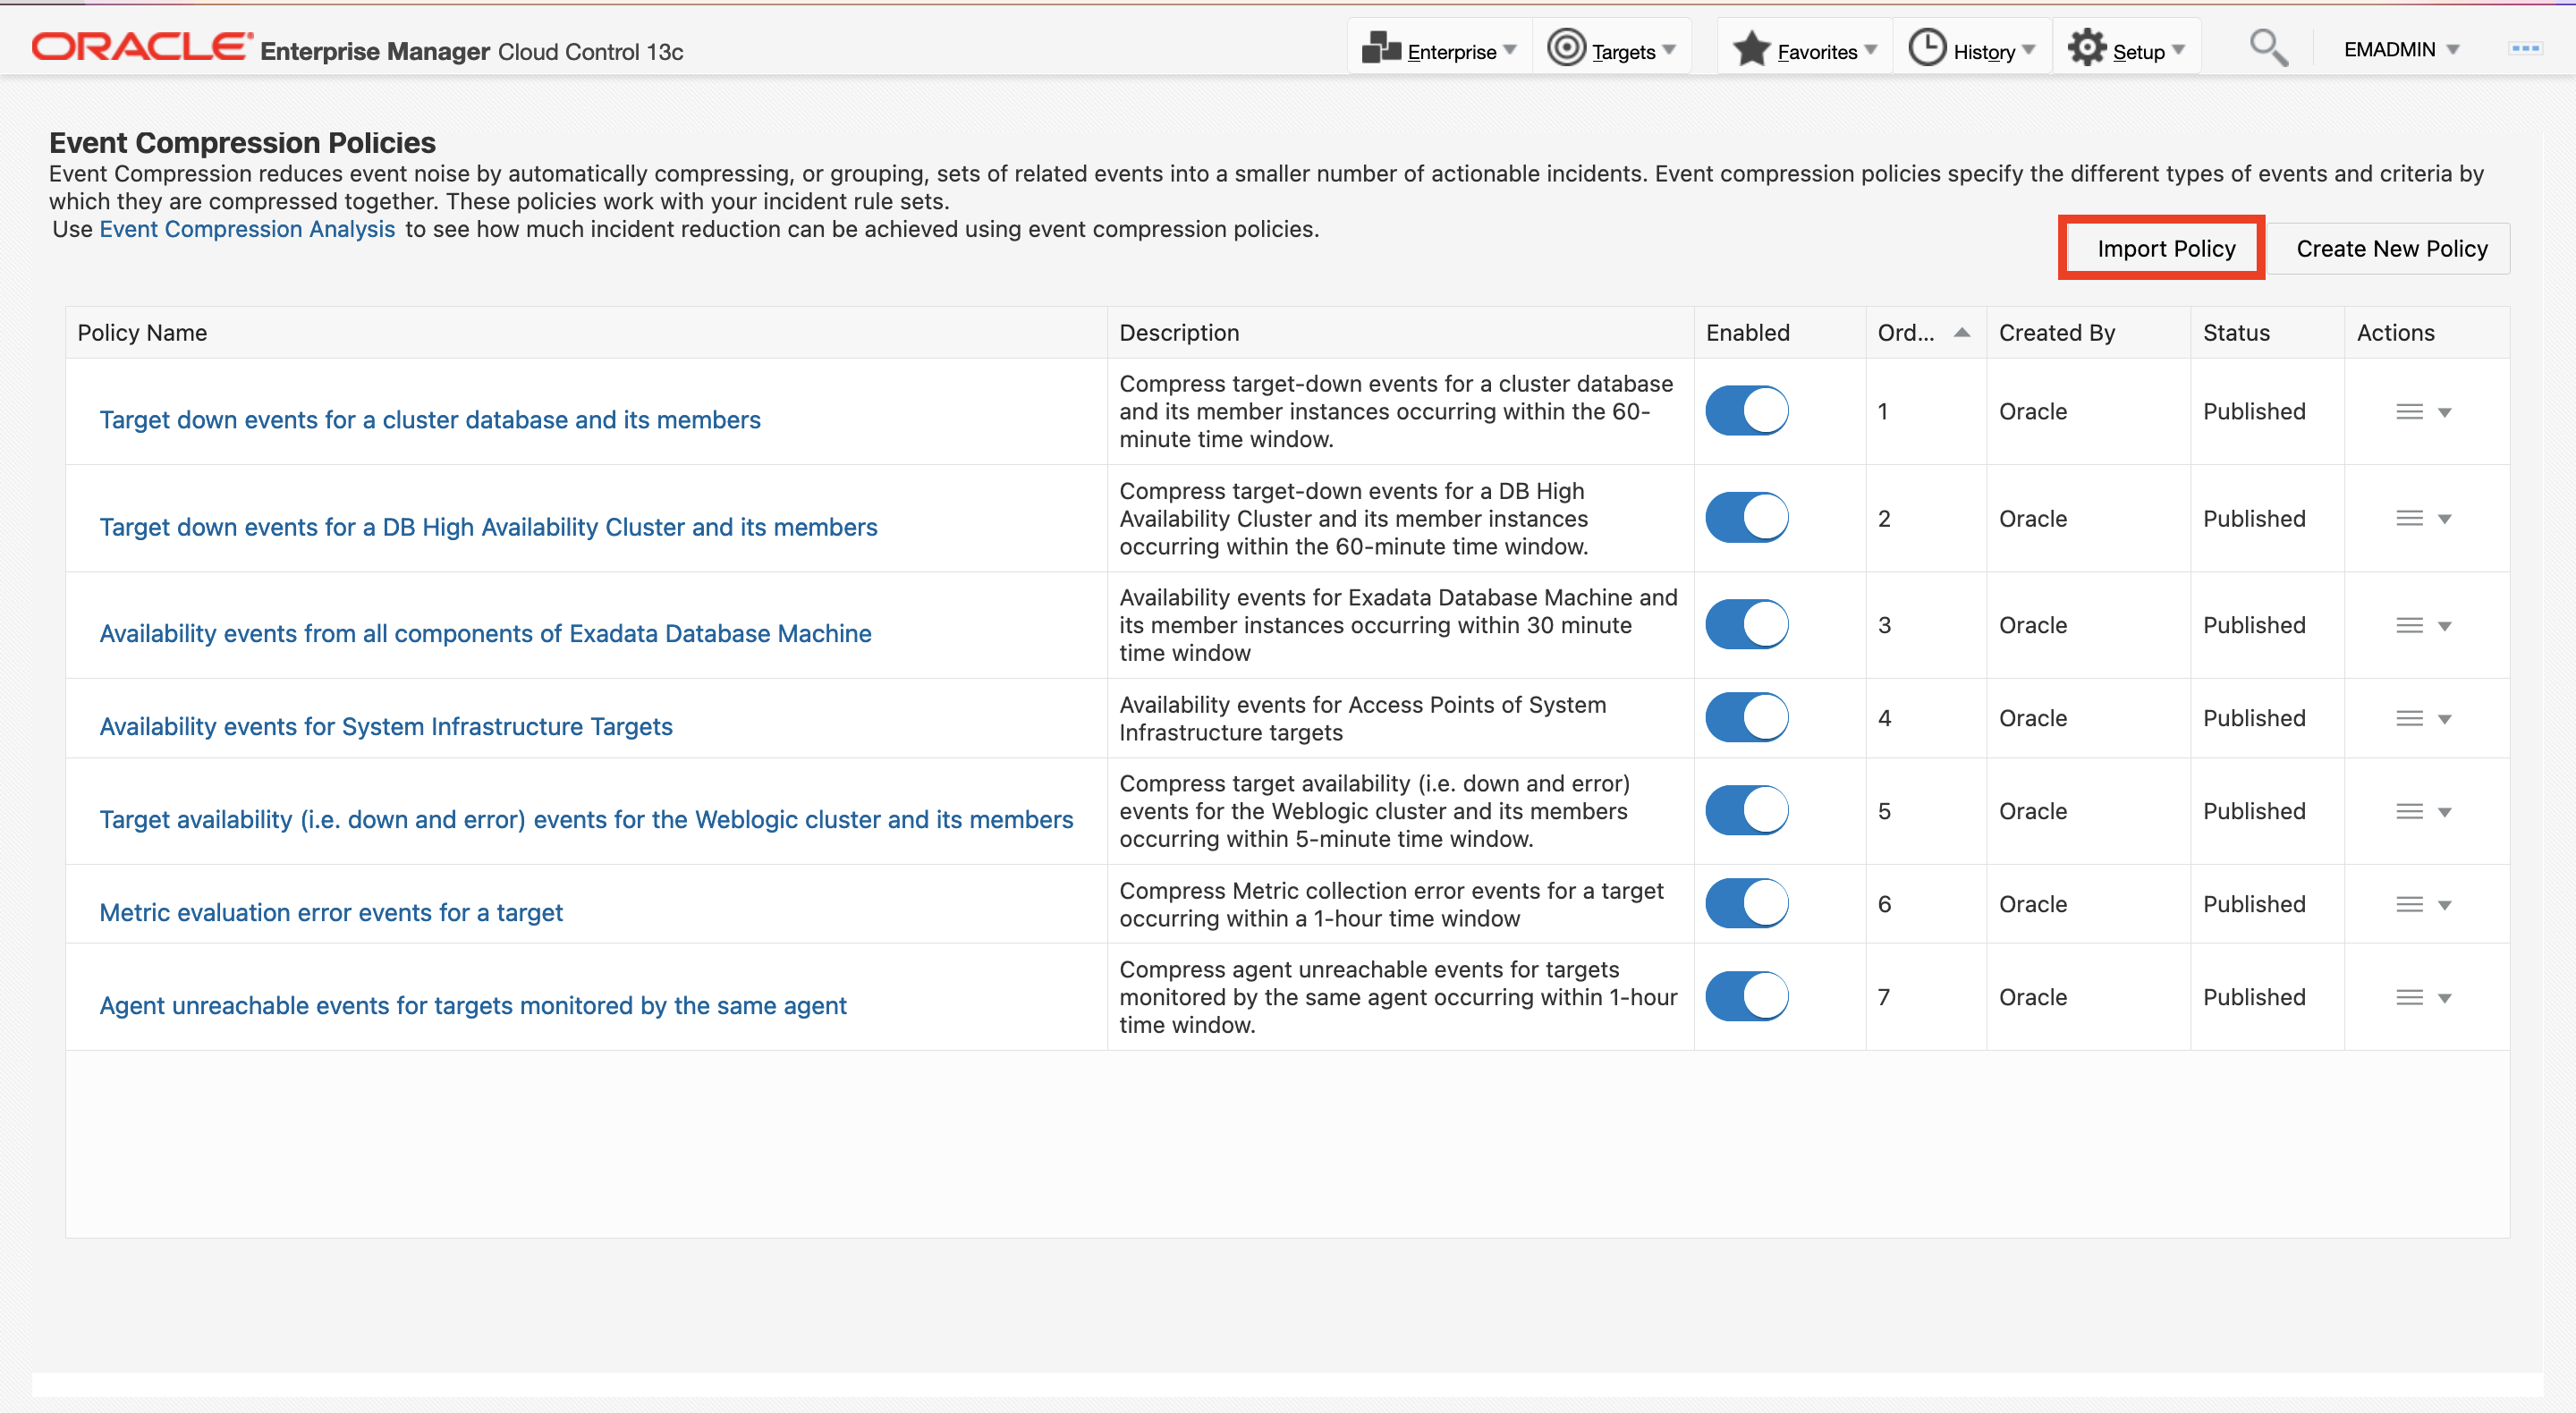
Task: Click the Create New Policy button
Action: click(2390, 248)
